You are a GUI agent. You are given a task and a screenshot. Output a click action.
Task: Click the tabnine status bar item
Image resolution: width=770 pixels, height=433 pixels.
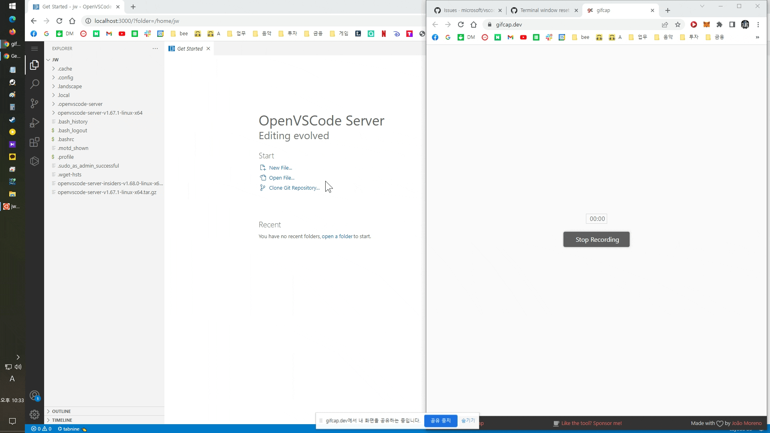[x=71, y=429]
